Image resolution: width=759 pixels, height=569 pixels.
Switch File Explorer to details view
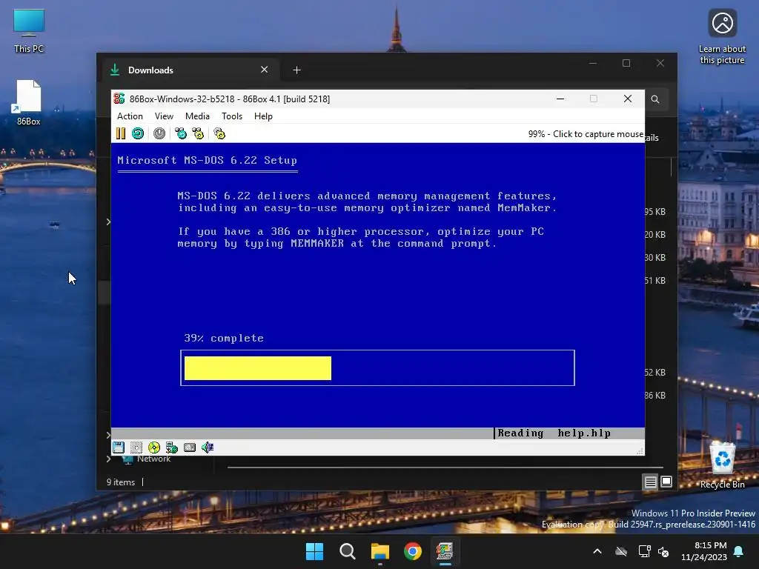pyautogui.click(x=650, y=482)
